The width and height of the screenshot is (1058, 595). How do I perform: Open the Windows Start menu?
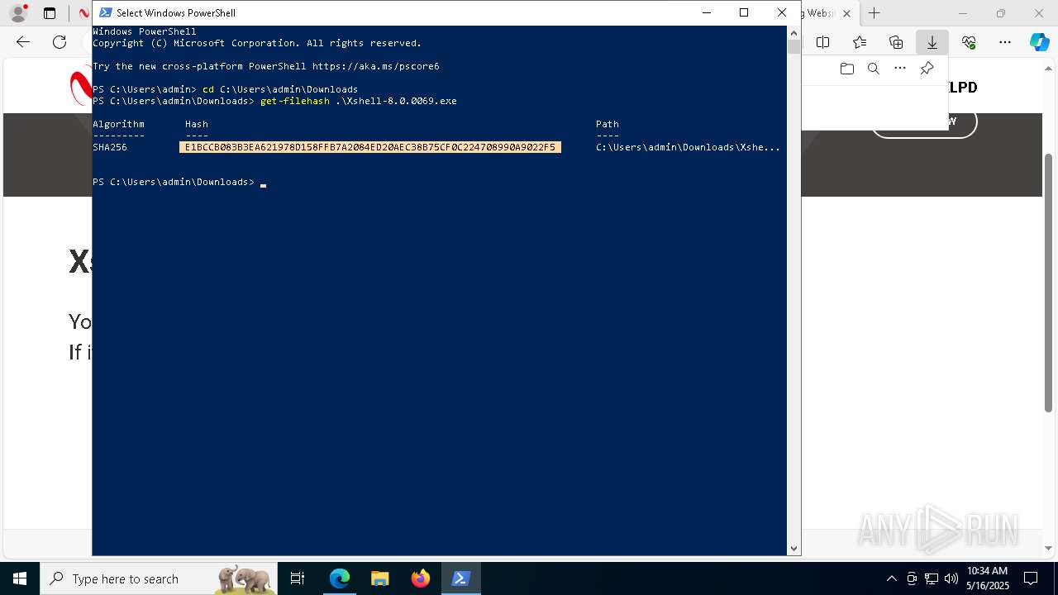click(20, 578)
